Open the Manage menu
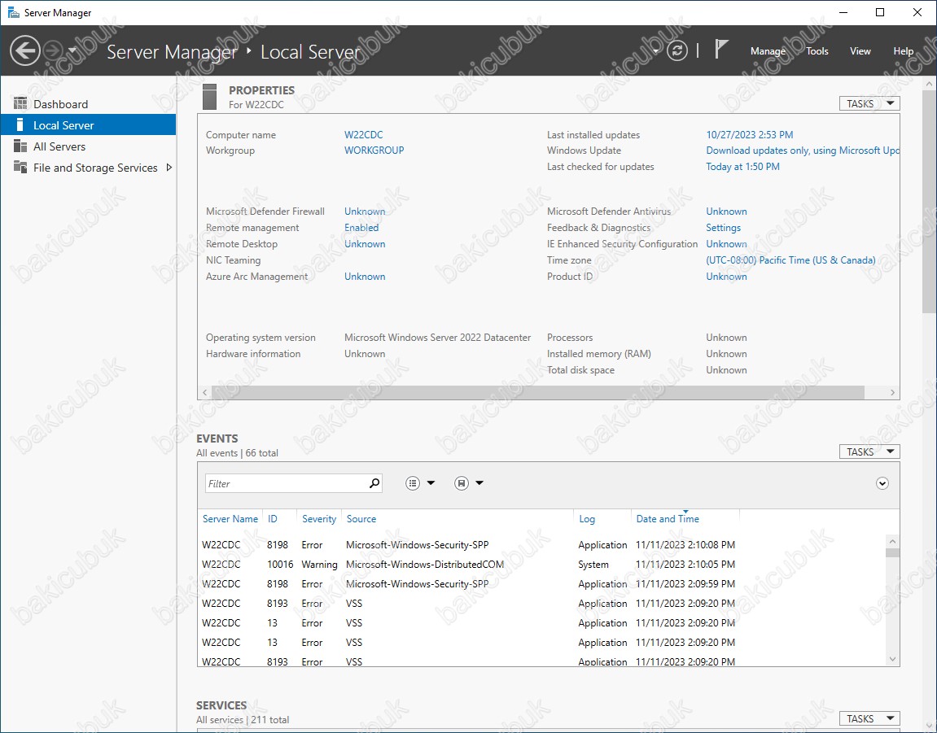The width and height of the screenshot is (937, 733). (768, 51)
